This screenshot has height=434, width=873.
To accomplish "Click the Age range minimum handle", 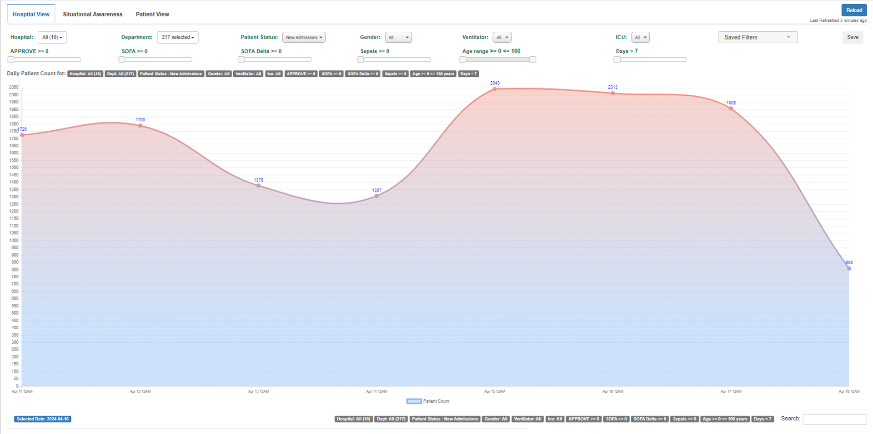I will point(463,59).
